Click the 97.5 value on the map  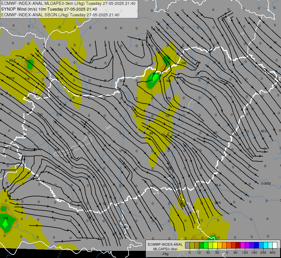click(8, 148)
